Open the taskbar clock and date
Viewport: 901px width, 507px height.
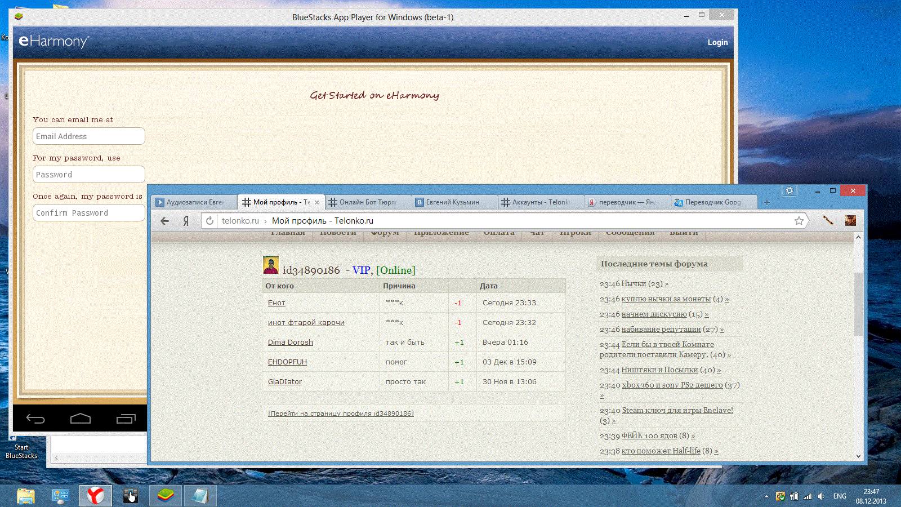point(871,496)
